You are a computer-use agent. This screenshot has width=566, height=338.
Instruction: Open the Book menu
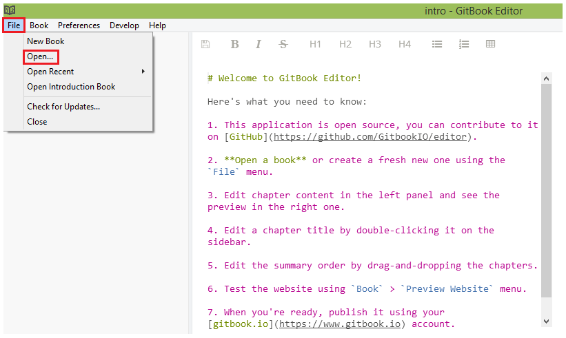tap(39, 25)
